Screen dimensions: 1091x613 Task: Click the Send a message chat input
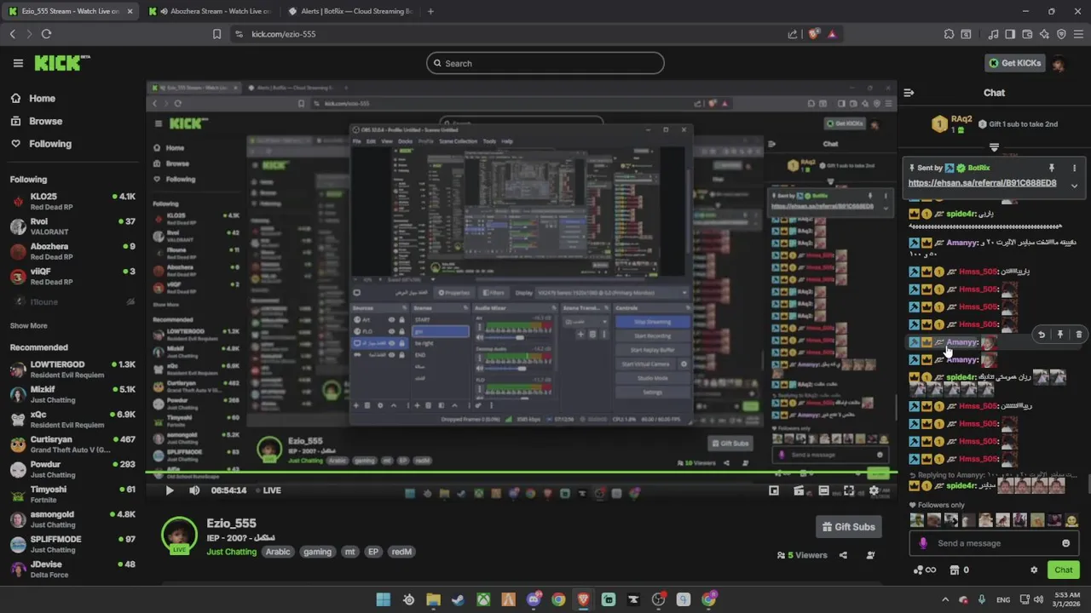tap(993, 543)
